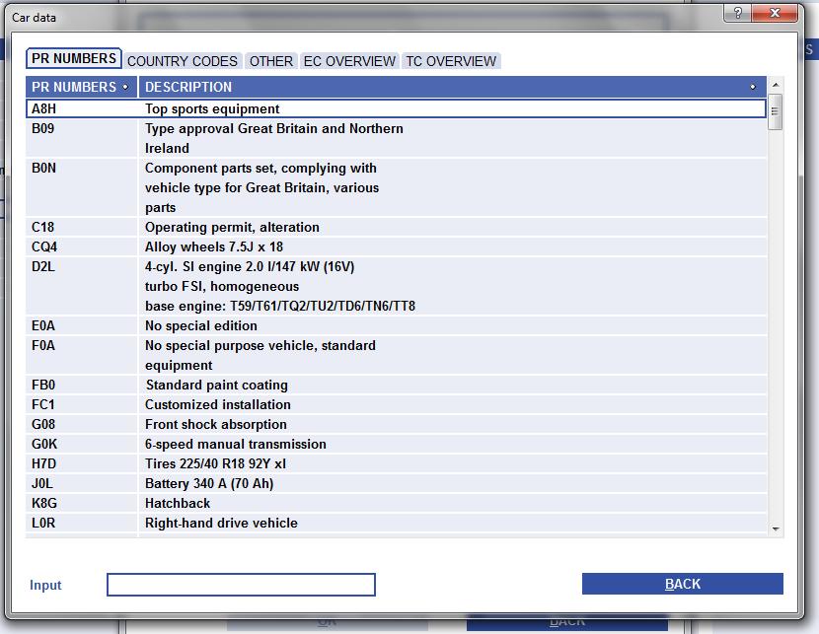Click the G0K 6-speed manual transmission row

pyautogui.click(x=395, y=444)
